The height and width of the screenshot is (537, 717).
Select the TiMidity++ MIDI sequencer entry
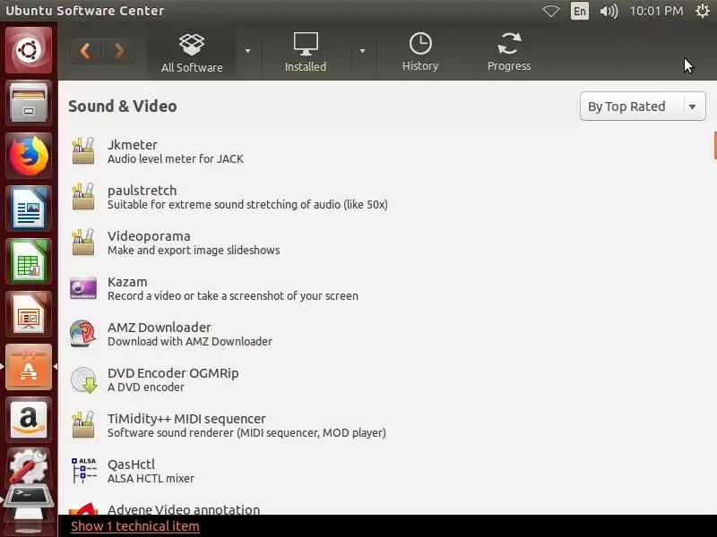[x=386, y=425]
